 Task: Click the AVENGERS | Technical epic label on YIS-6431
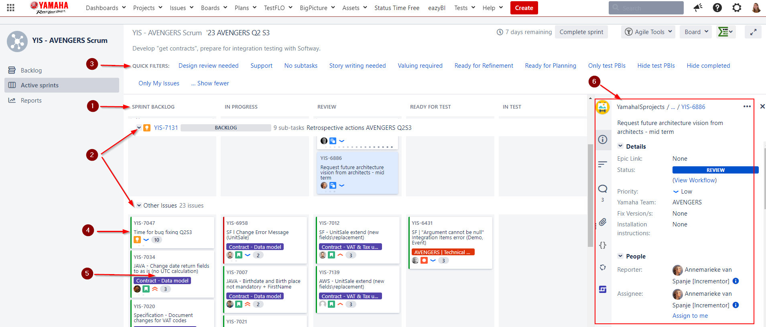(443, 252)
